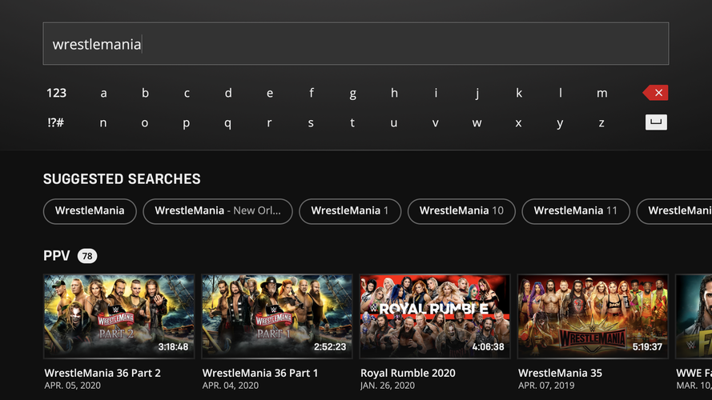Select letter h on keyboard
The height and width of the screenshot is (400, 712).
[x=394, y=93]
